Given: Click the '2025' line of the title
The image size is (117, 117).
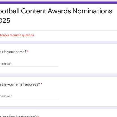Looking at the screenshot, I should 5,21.
